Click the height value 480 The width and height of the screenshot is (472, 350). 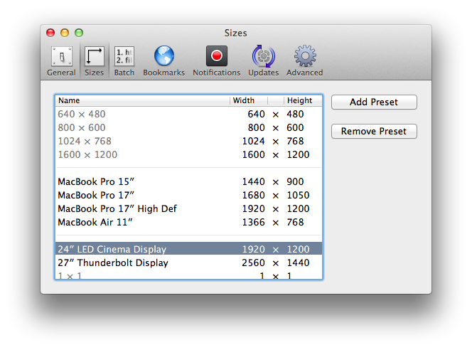(295, 114)
